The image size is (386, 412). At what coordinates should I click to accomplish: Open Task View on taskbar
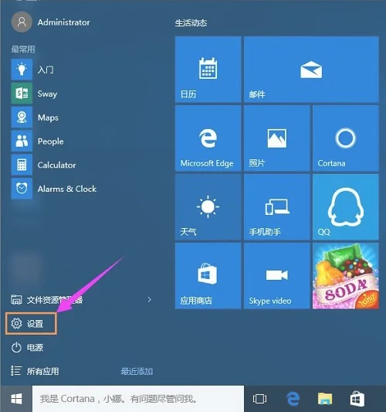[x=259, y=399]
